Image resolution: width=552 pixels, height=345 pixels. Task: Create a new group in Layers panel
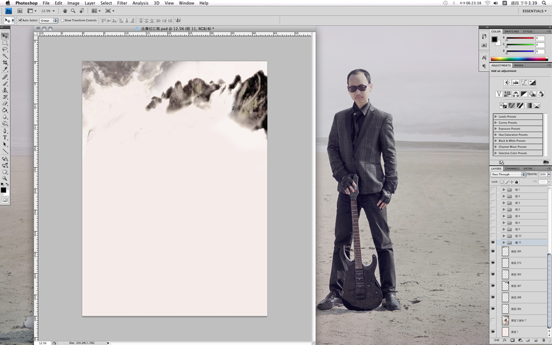(x=527, y=341)
